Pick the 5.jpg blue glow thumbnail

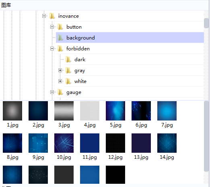115,111
